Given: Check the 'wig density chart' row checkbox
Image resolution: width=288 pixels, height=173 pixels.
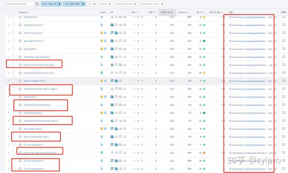Looking at the screenshot, I should point(13,25).
